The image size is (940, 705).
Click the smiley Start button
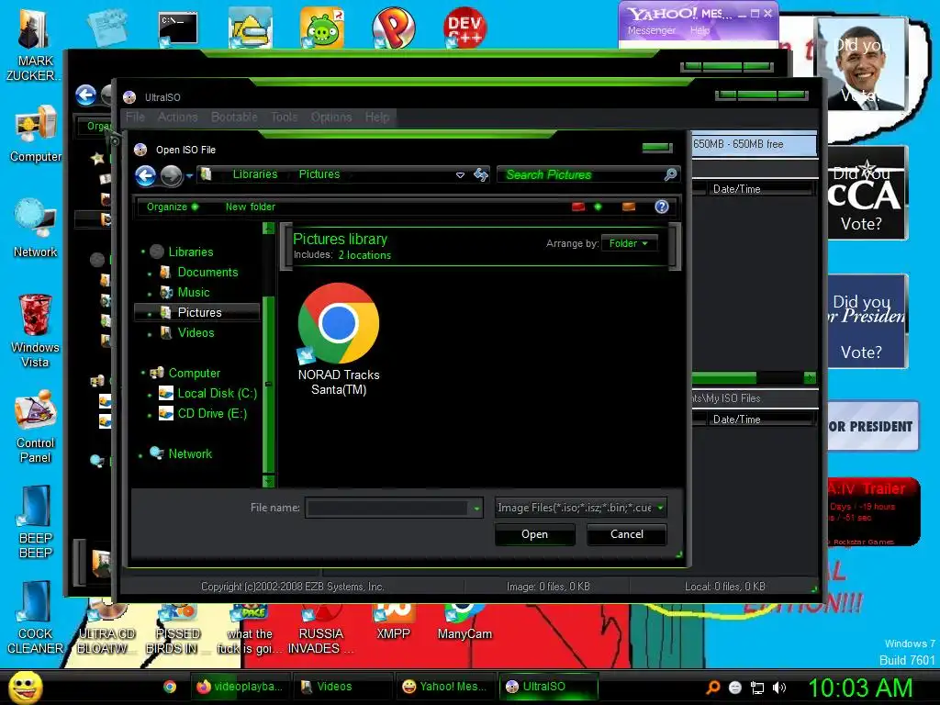[25, 687]
